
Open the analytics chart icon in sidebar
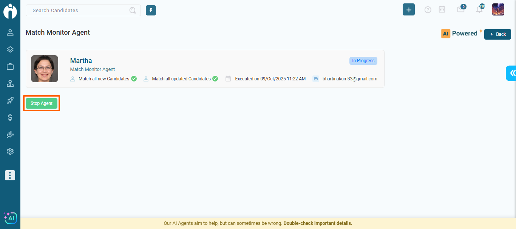pyautogui.click(x=10, y=134)
